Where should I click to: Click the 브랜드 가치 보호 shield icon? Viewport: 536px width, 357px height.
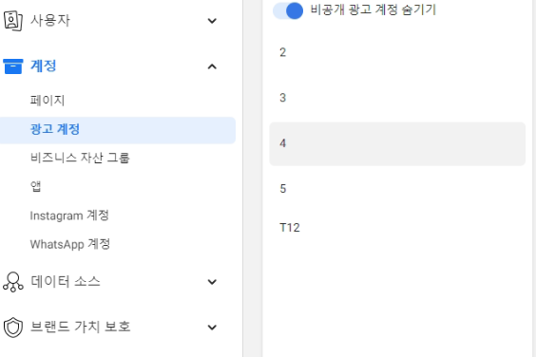13,328
